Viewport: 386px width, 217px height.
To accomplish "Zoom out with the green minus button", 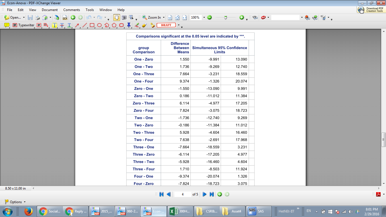I will click(x=209, y=17).
